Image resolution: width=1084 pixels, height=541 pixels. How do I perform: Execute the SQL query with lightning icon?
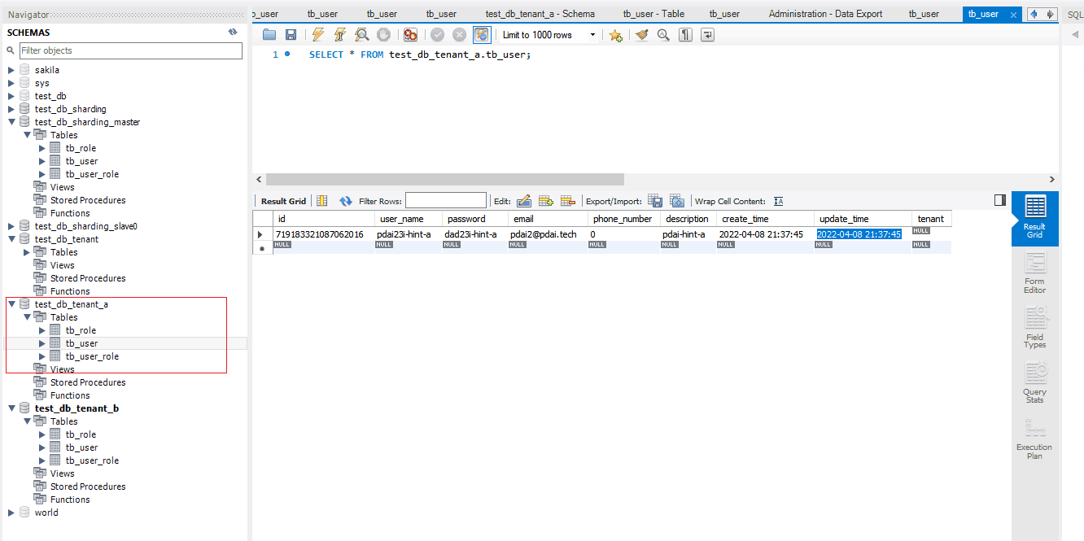click(x=318, y=35)
